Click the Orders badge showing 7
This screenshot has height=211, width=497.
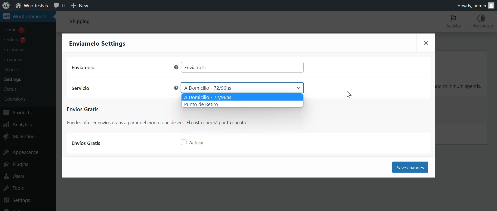23,40
